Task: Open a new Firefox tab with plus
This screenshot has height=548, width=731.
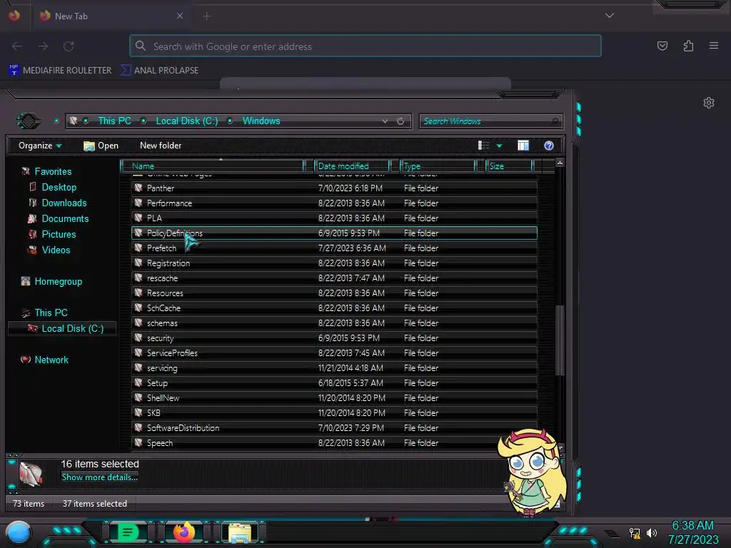Action: coord(206,16)
